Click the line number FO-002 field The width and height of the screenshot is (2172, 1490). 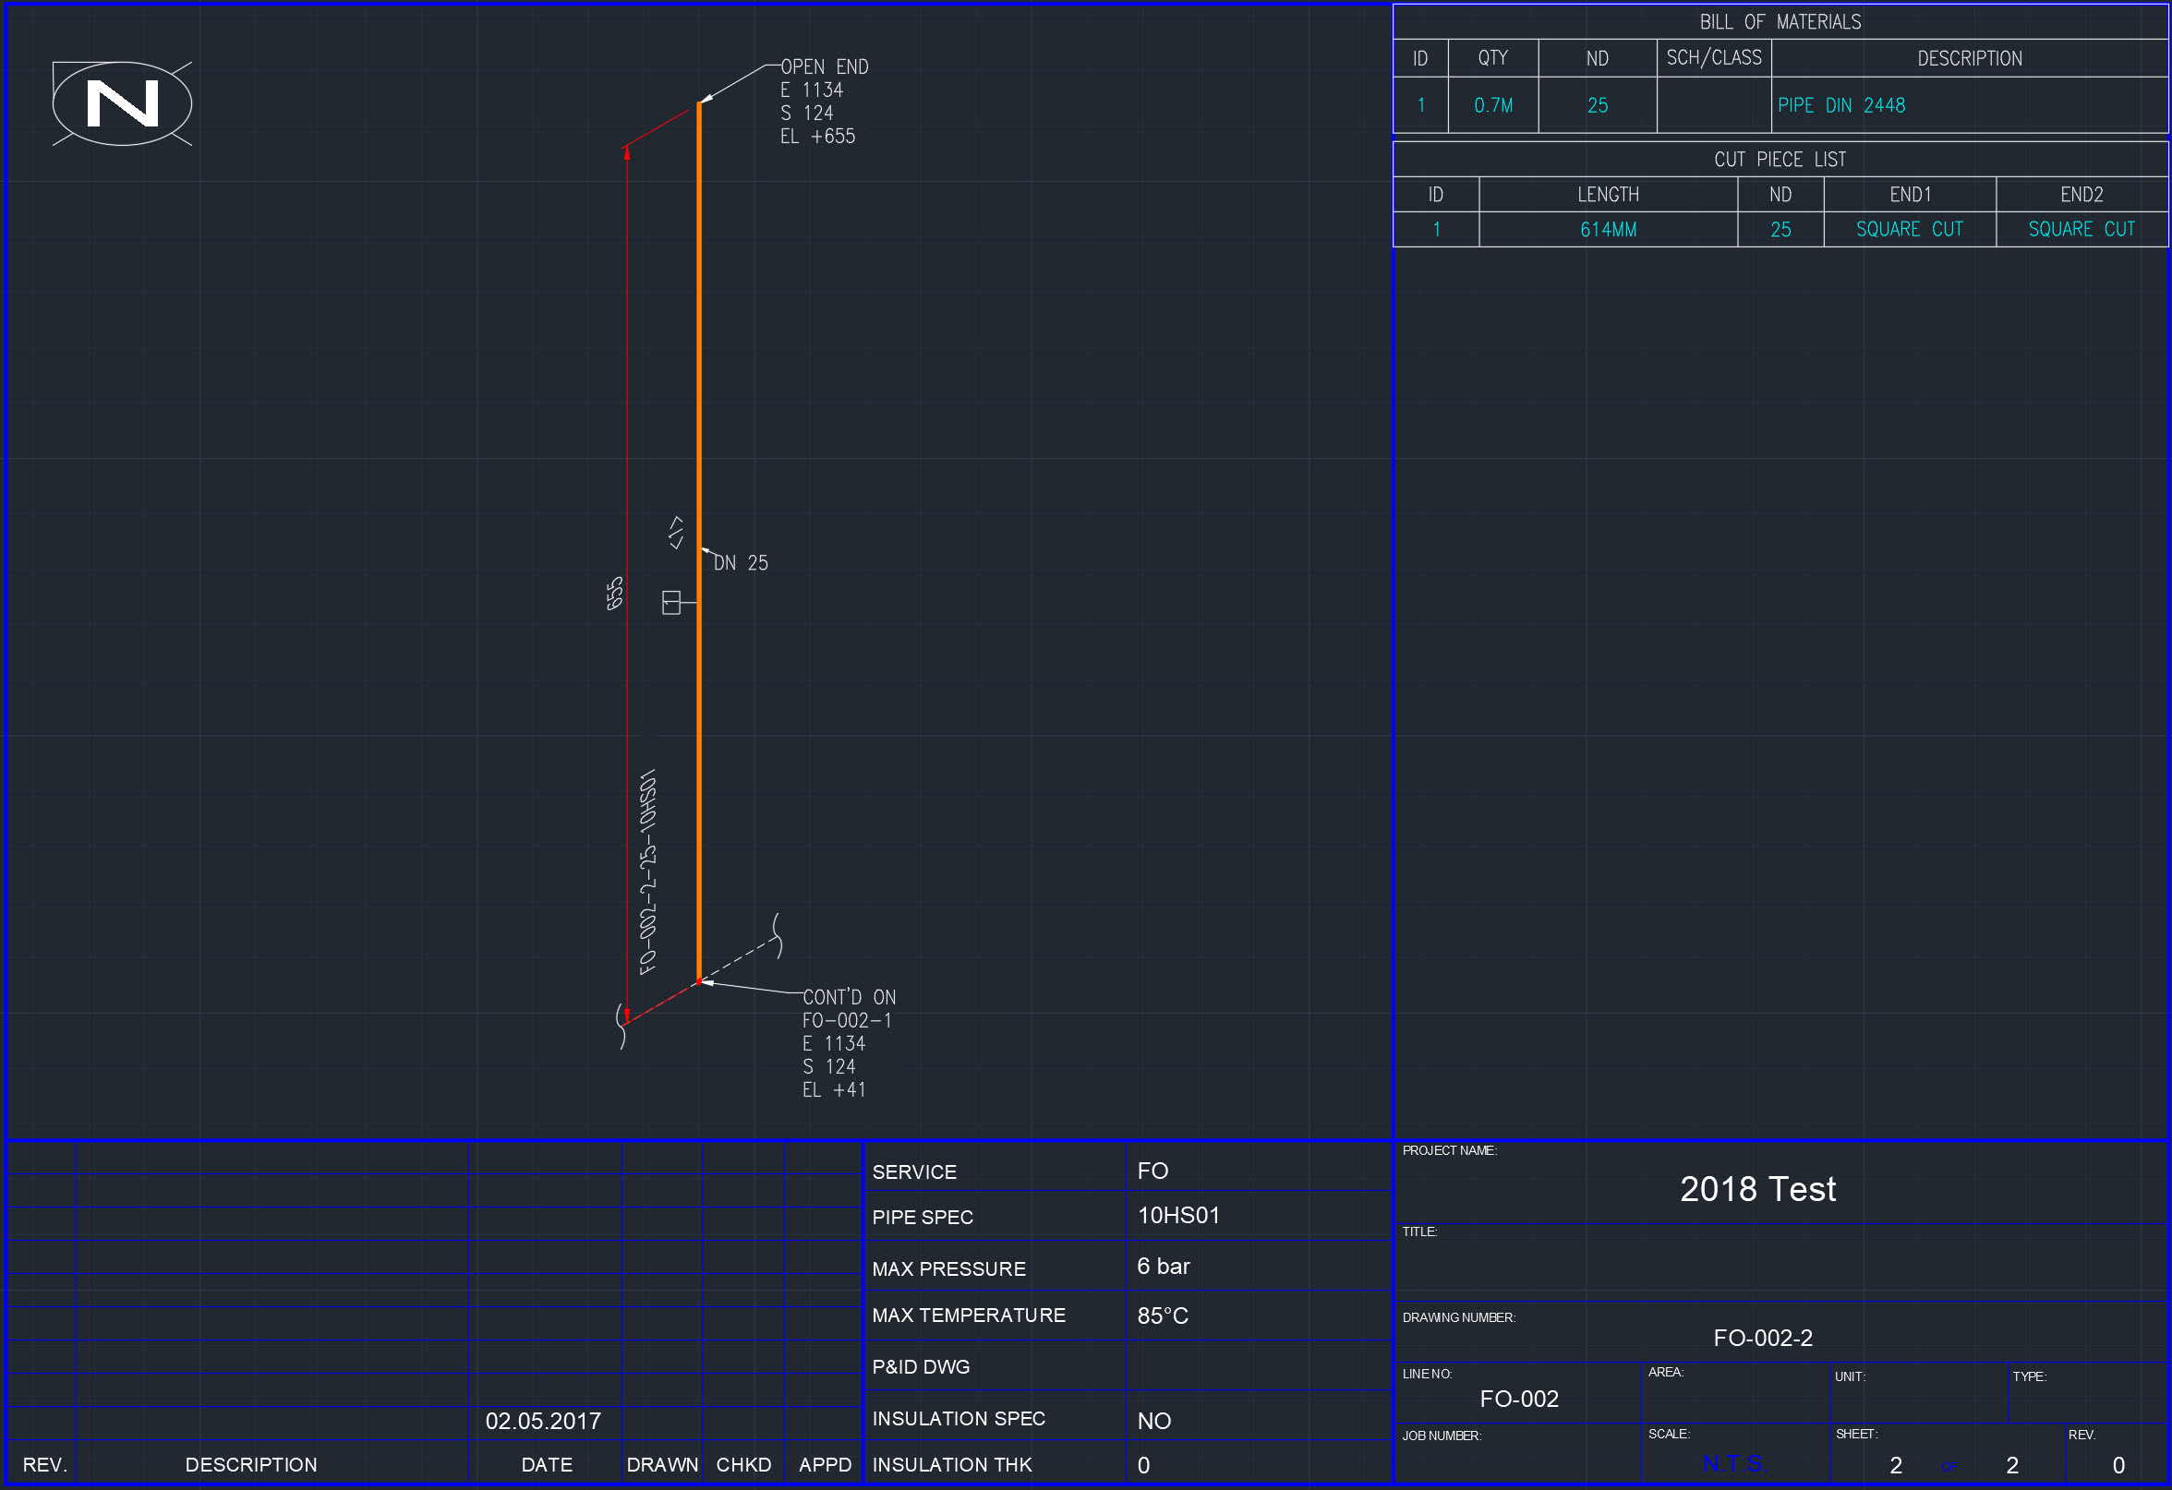coord(1520,1400)
